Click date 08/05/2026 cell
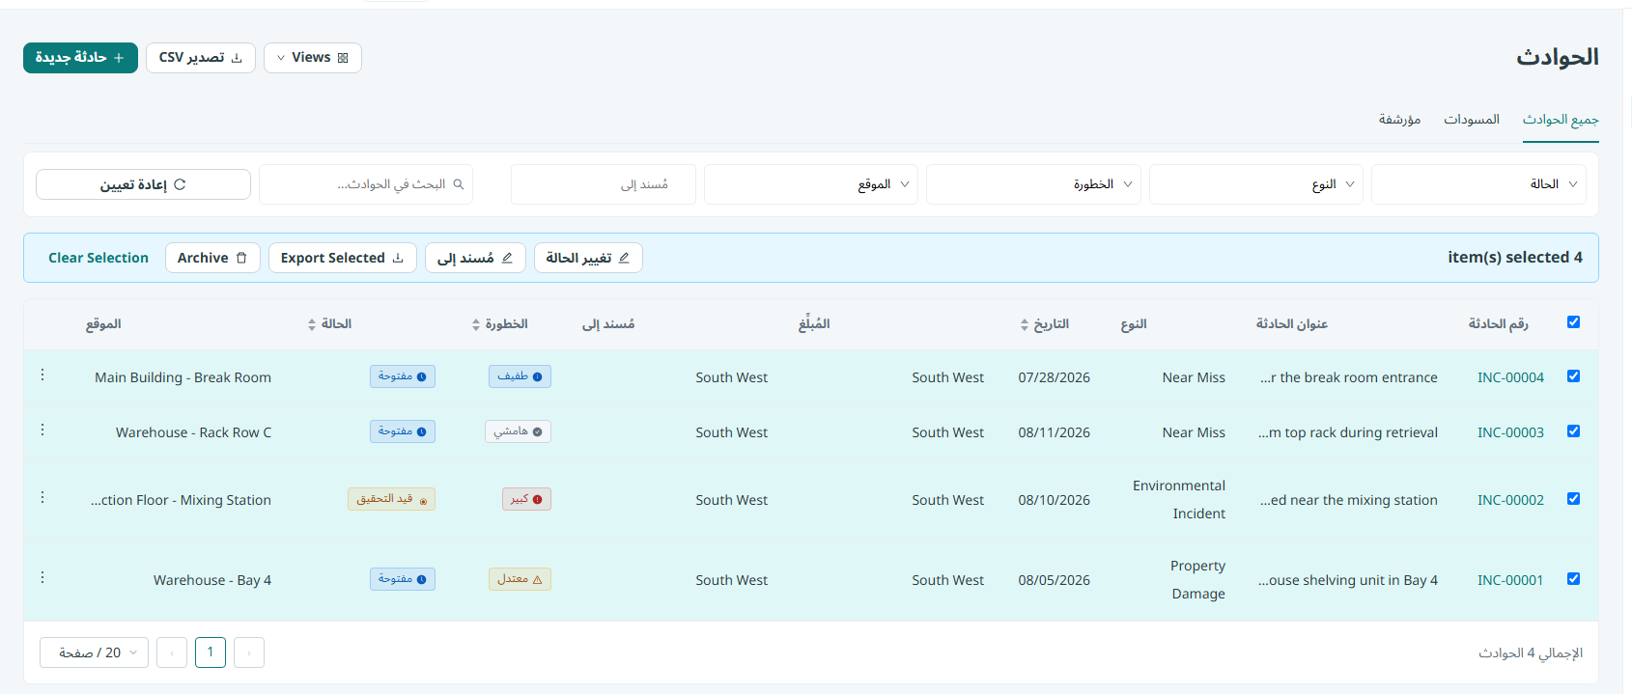The height and width of the screenshot is (694, 1632). [x=1054, y=580]
